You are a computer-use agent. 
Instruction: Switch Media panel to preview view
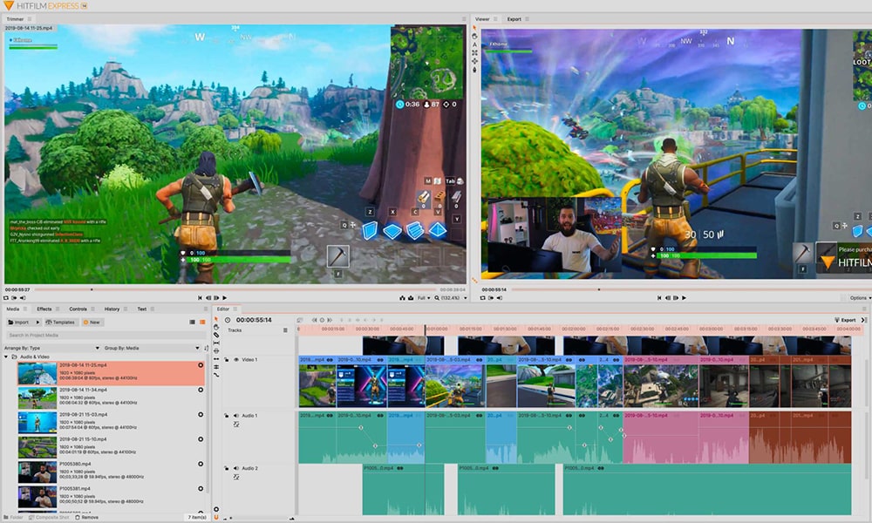coord(202,323)
